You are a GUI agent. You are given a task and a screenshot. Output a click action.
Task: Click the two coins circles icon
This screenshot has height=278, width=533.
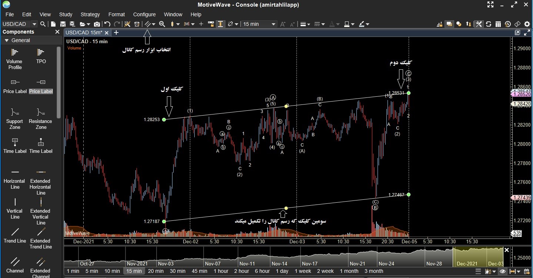(x=459, y=24)
